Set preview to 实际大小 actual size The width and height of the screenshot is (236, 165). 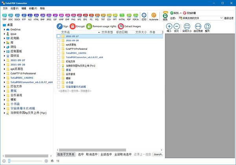click(187, 28)
